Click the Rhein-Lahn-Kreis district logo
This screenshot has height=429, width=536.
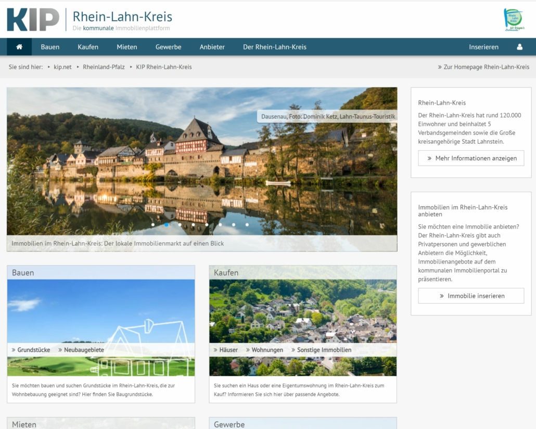(514, 19)
